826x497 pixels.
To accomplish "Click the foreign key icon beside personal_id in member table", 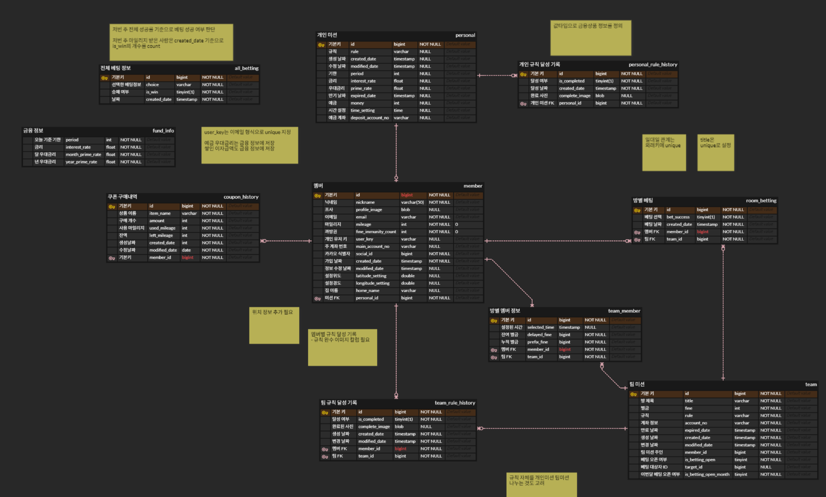I will [x=317, y=298].
